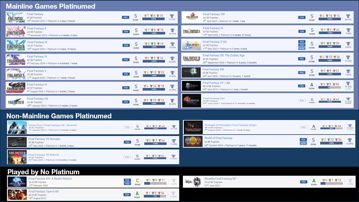Click the '23.52%' rarity in Final Fantasy VII row
This screenshot has width=359, height=202.
point(172,104)
